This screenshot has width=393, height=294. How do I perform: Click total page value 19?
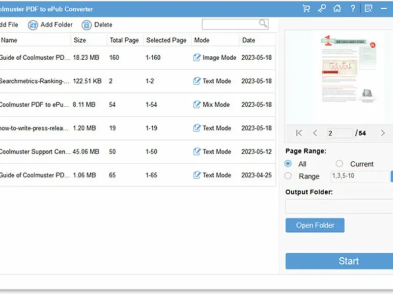tap(112, 128)
